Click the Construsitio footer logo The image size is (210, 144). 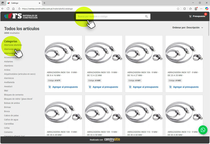click(112, 140)
